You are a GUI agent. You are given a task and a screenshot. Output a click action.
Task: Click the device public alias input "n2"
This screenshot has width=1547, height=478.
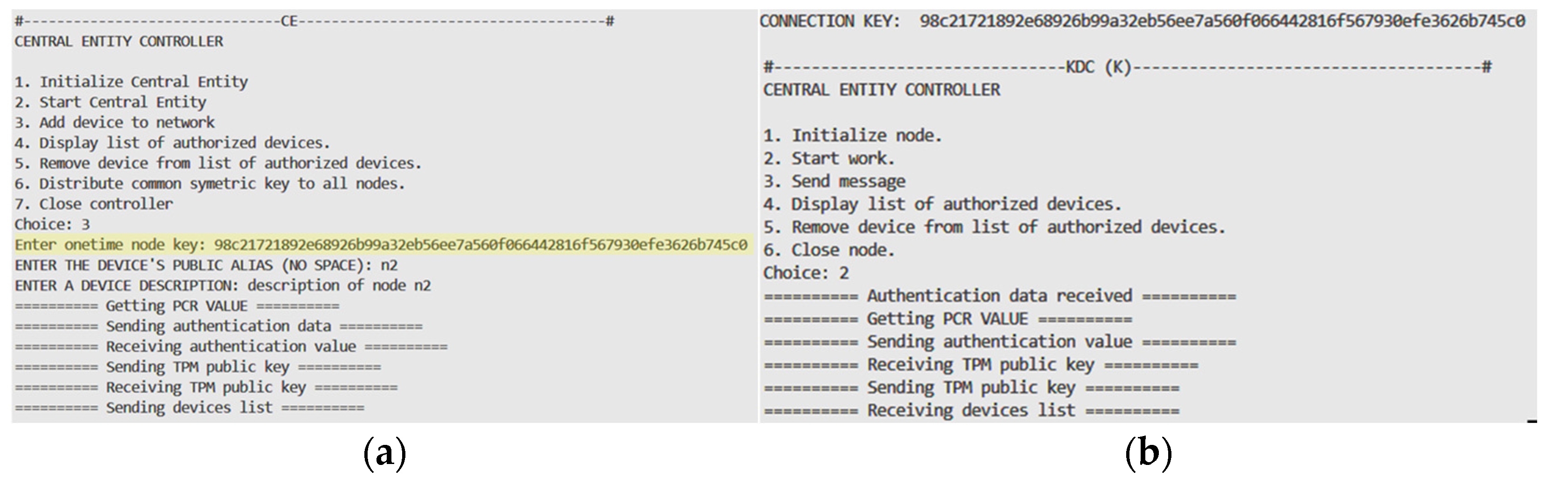[389, 265]
